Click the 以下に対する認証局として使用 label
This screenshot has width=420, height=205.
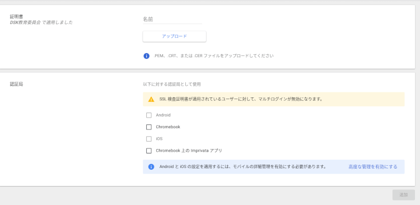coord(172,84)
